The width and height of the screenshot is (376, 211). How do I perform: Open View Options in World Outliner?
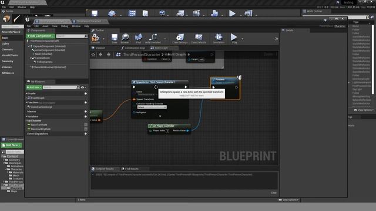click(364, 110)
